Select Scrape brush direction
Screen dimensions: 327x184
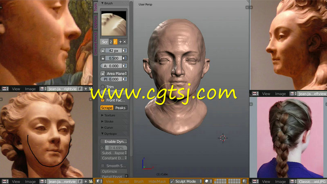click(x=107, y=108)
